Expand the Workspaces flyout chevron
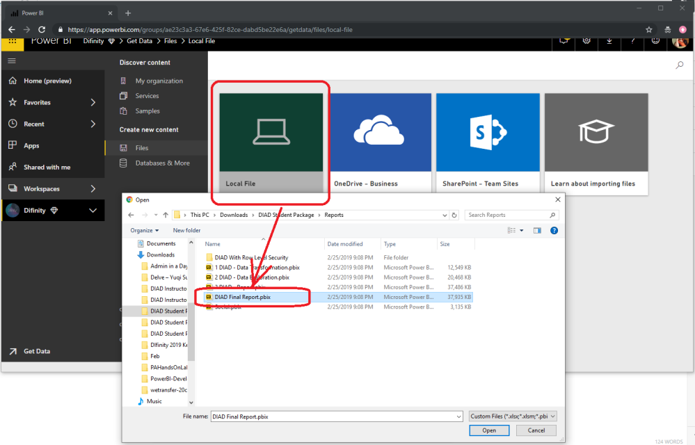The width and height of the screenshot is (695, 445). click(x=93, y=189)
